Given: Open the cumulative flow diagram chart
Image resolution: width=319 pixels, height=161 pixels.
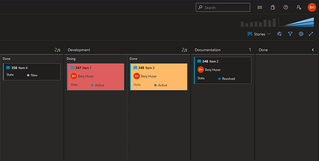Looking at the screenshot, I should pos(296,22).
